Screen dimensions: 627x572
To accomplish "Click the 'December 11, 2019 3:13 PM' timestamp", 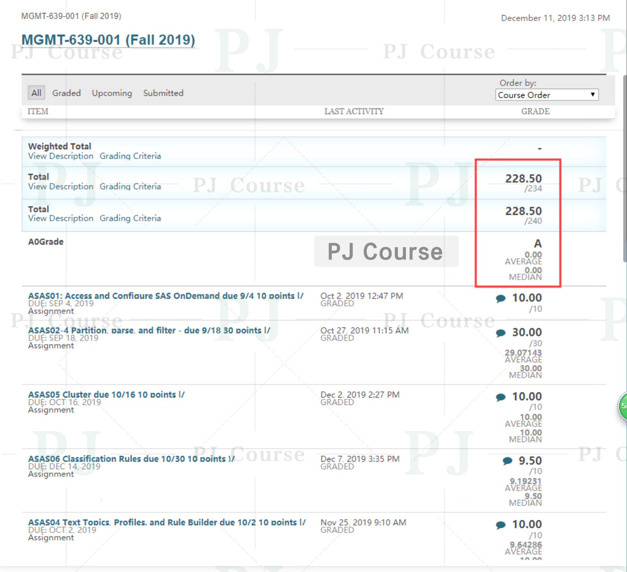I will (555, 18).
